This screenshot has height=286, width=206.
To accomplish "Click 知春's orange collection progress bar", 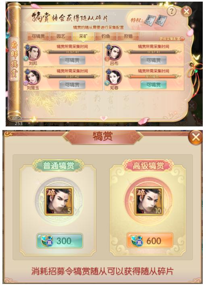I will (x=154, y=76).
